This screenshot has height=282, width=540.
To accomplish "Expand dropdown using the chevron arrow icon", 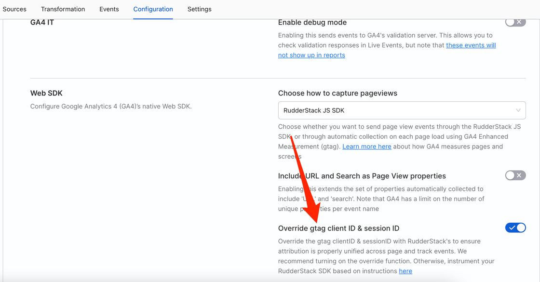I will (518, 110).
